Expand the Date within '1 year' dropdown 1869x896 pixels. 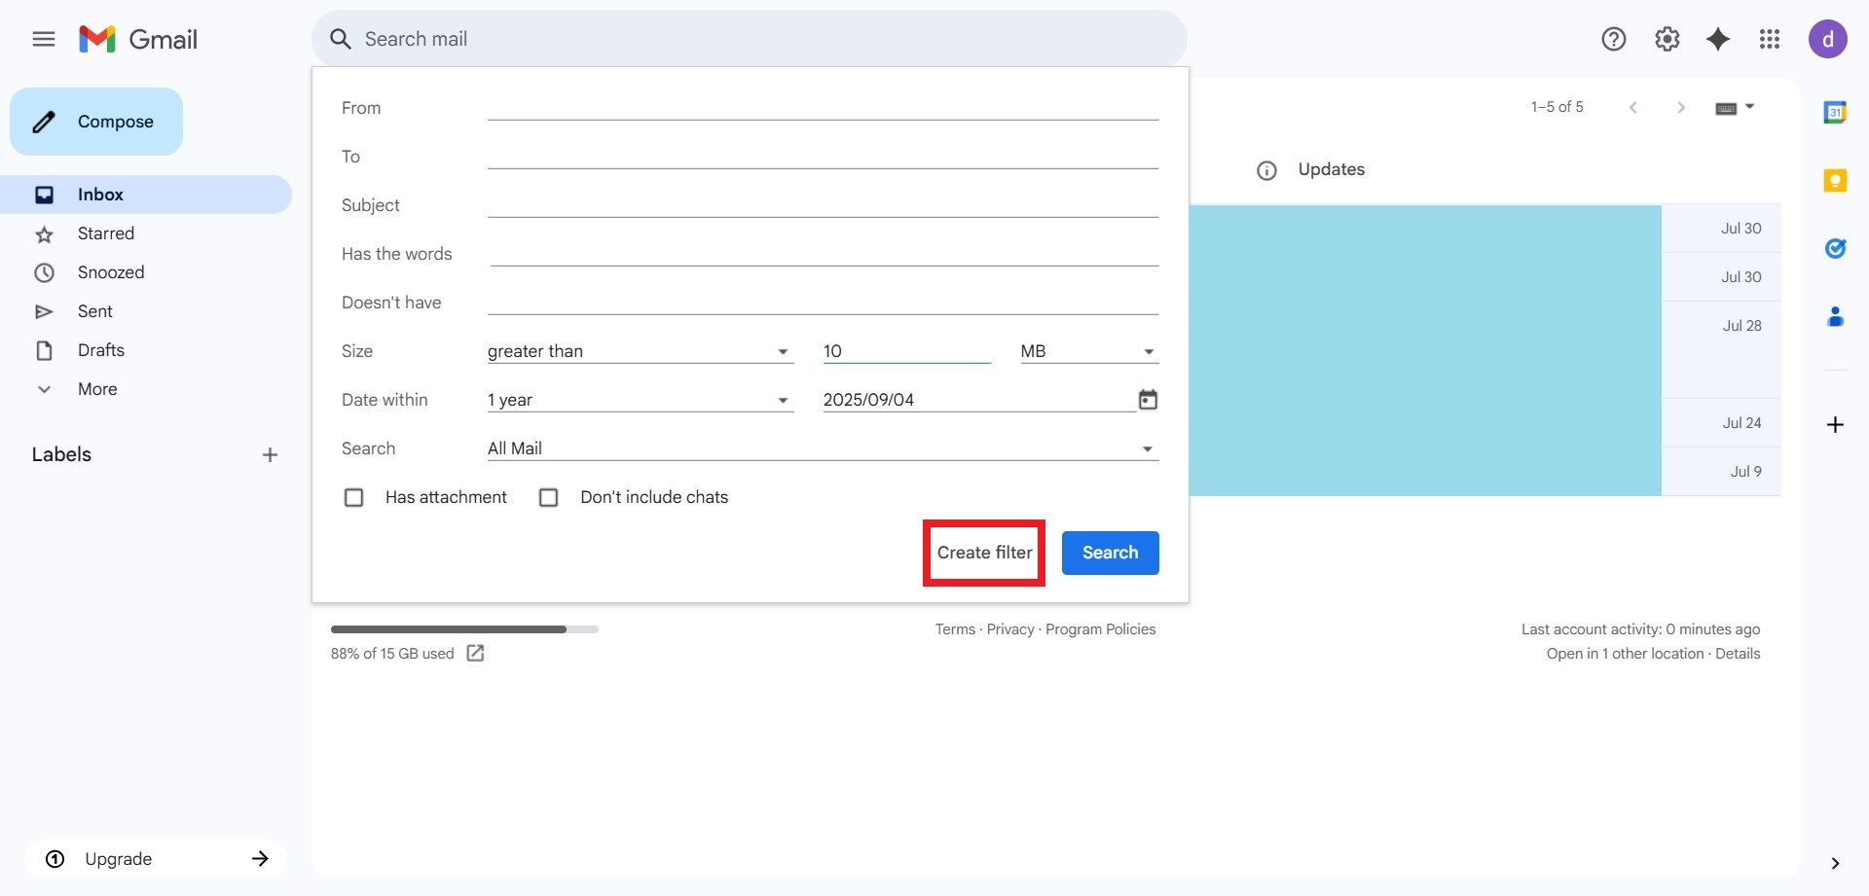click(640, 400)
